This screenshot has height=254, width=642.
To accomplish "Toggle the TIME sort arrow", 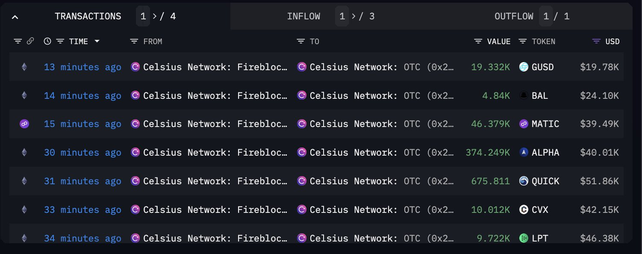I will tap(97, 41).
